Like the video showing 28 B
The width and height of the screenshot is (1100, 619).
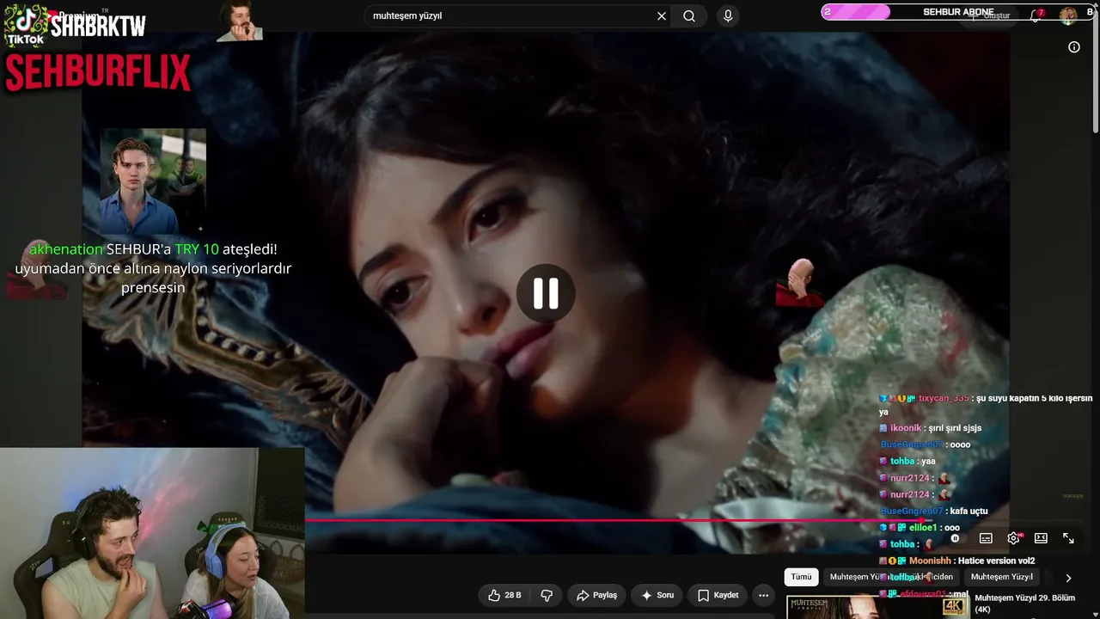pyautogui.click(x=504, y=595)
